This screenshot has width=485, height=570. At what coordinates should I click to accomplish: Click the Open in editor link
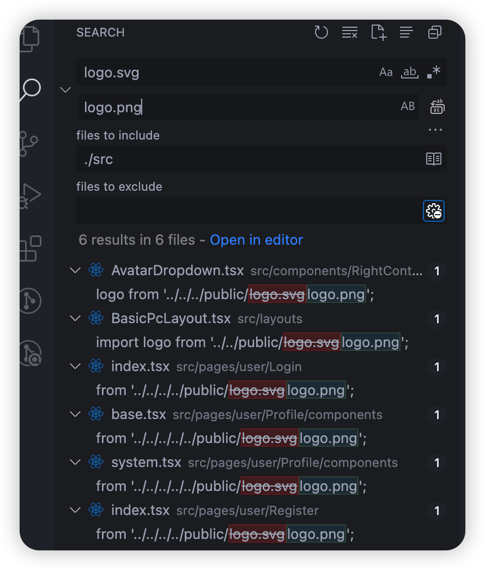click(x=256, y=240)
